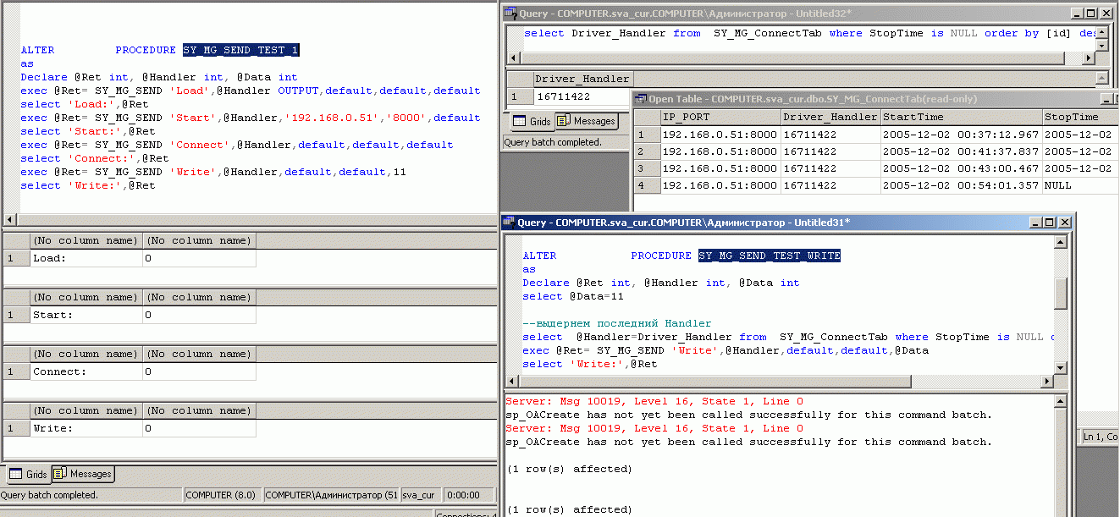Select the StartTime column header in Open Table

tap(962, 117)
